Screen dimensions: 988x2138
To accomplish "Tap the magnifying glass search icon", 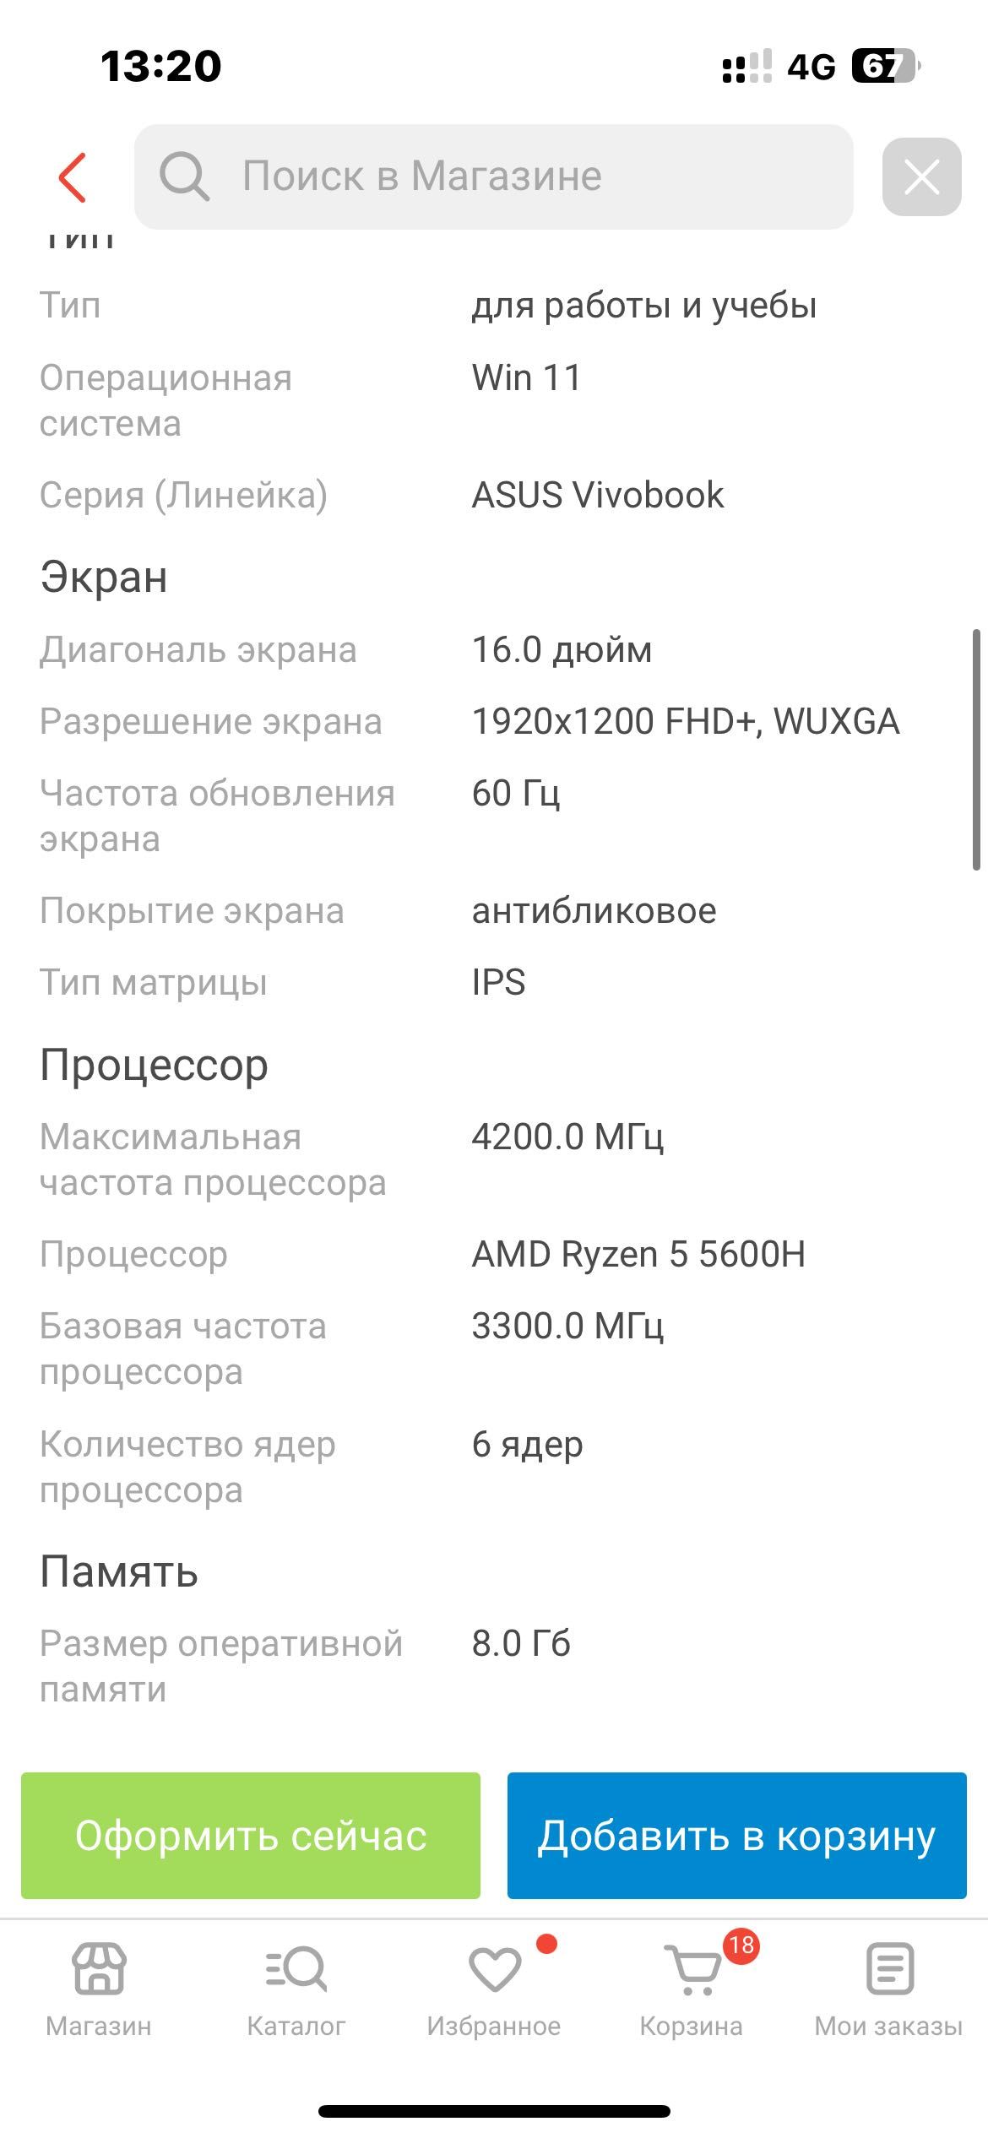I will [x=184, y=176].
